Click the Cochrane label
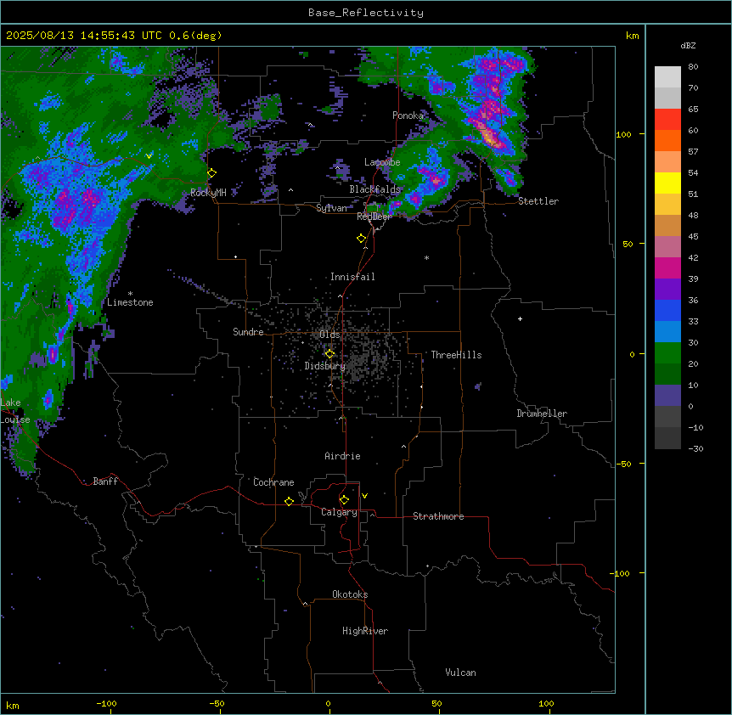The height and width of the screenshot is (715, 732). pyautogui.click(x=273, y=482)
